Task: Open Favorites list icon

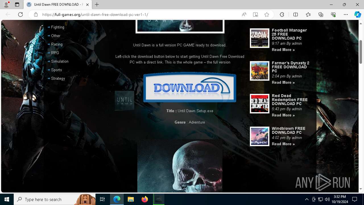Action: tap(308, 15)
